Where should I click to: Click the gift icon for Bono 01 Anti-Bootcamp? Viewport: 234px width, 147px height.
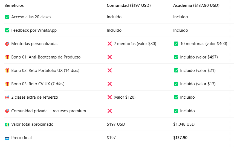pos(7,57)
